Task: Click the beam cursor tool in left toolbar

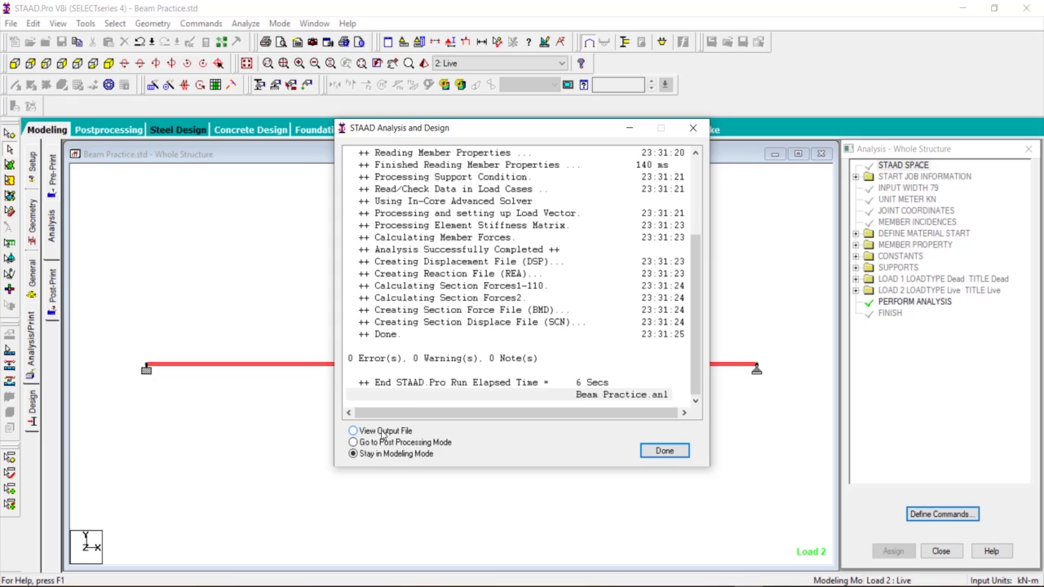Action: pyautogui.click(x=9, y=149)
